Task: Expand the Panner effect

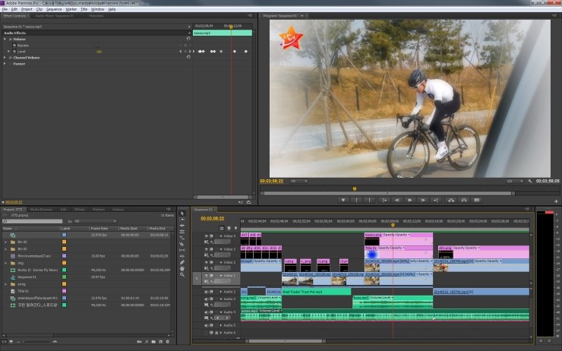Action: [5, 64]
